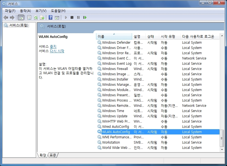Click the gear icon of Windows Defender row

pyautogui.click(x=99, y=42)
